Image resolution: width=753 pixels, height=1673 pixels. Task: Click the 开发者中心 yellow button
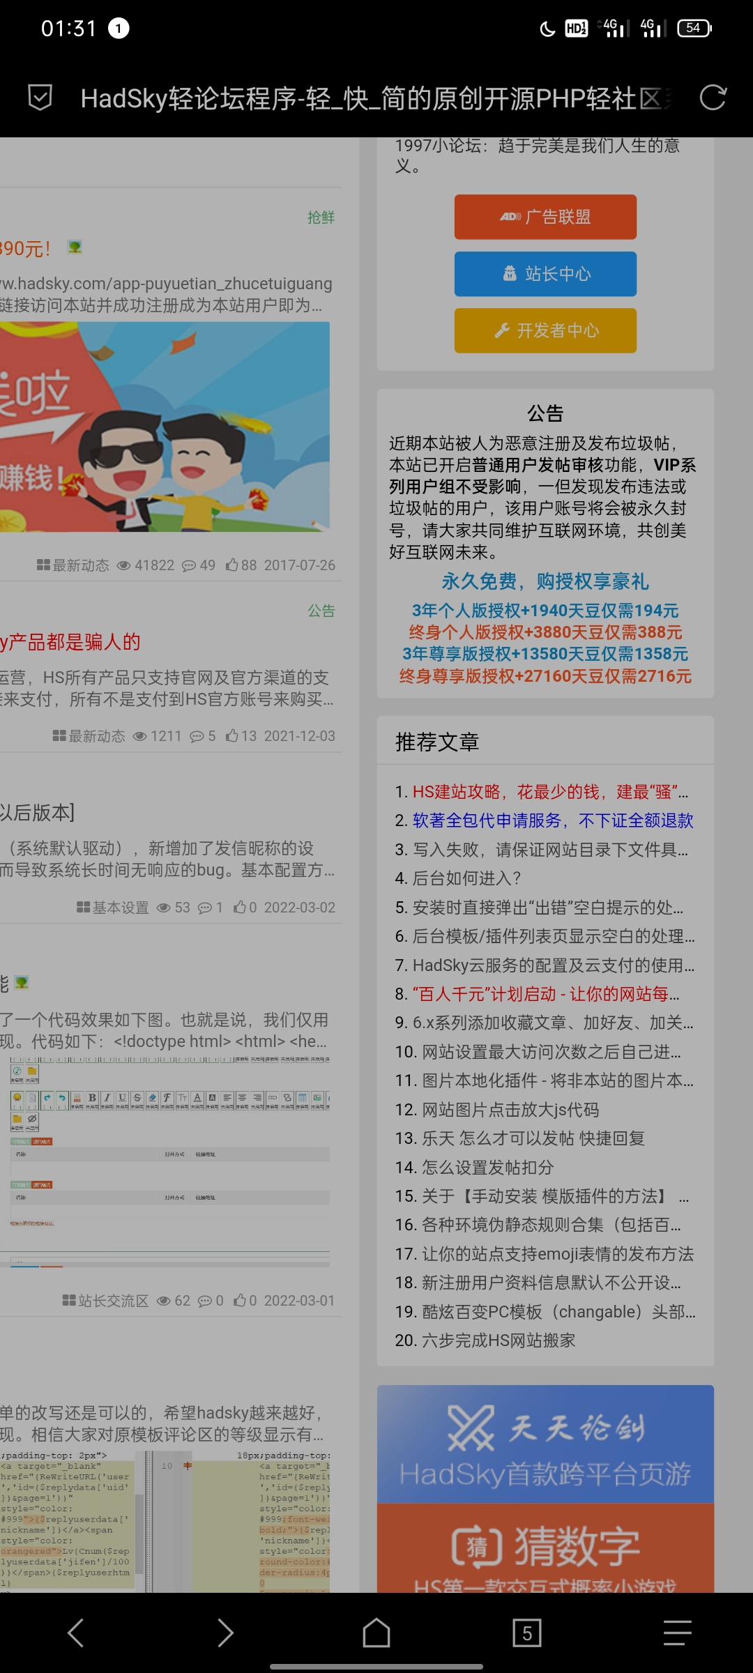point(545,330)
